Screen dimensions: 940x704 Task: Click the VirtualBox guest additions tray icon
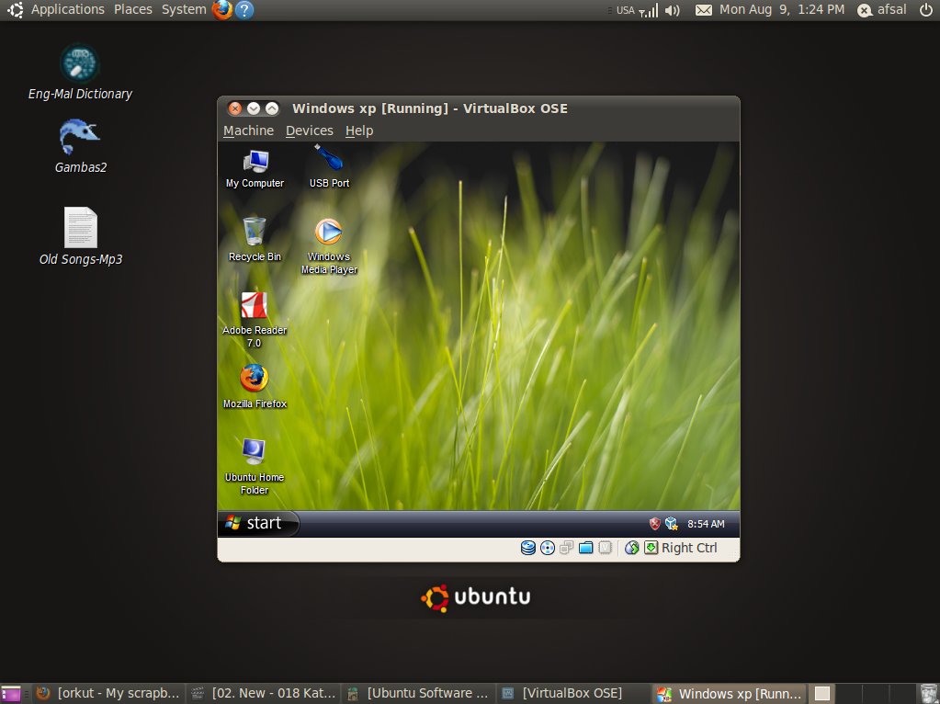(x=672, y=524)
